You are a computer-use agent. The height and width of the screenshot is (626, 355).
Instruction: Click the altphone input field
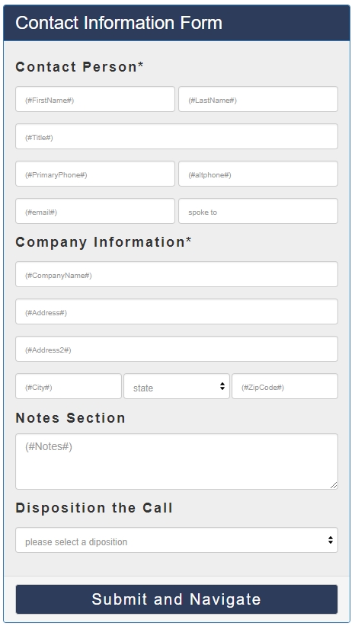258,174
